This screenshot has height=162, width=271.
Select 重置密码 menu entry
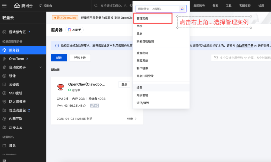coord(161,53)
